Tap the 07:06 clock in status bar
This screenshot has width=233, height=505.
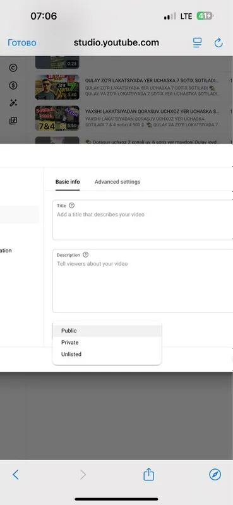(x=44, y=16)
